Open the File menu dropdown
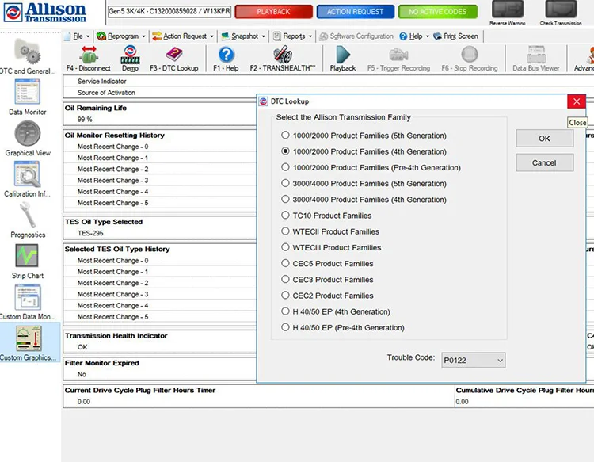The image size is (594, 462). pos(78,36)
